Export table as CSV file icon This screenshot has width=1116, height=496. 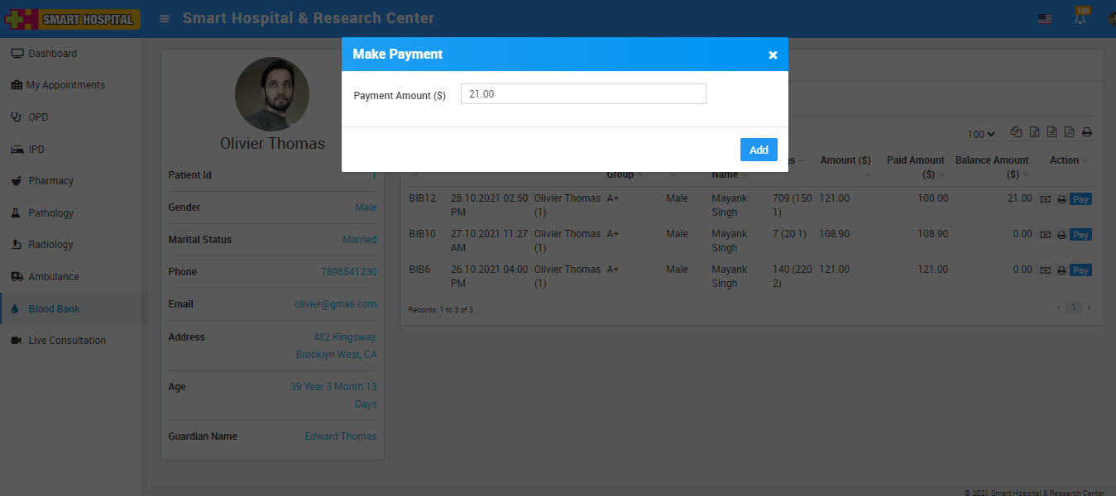point(1051,132)
